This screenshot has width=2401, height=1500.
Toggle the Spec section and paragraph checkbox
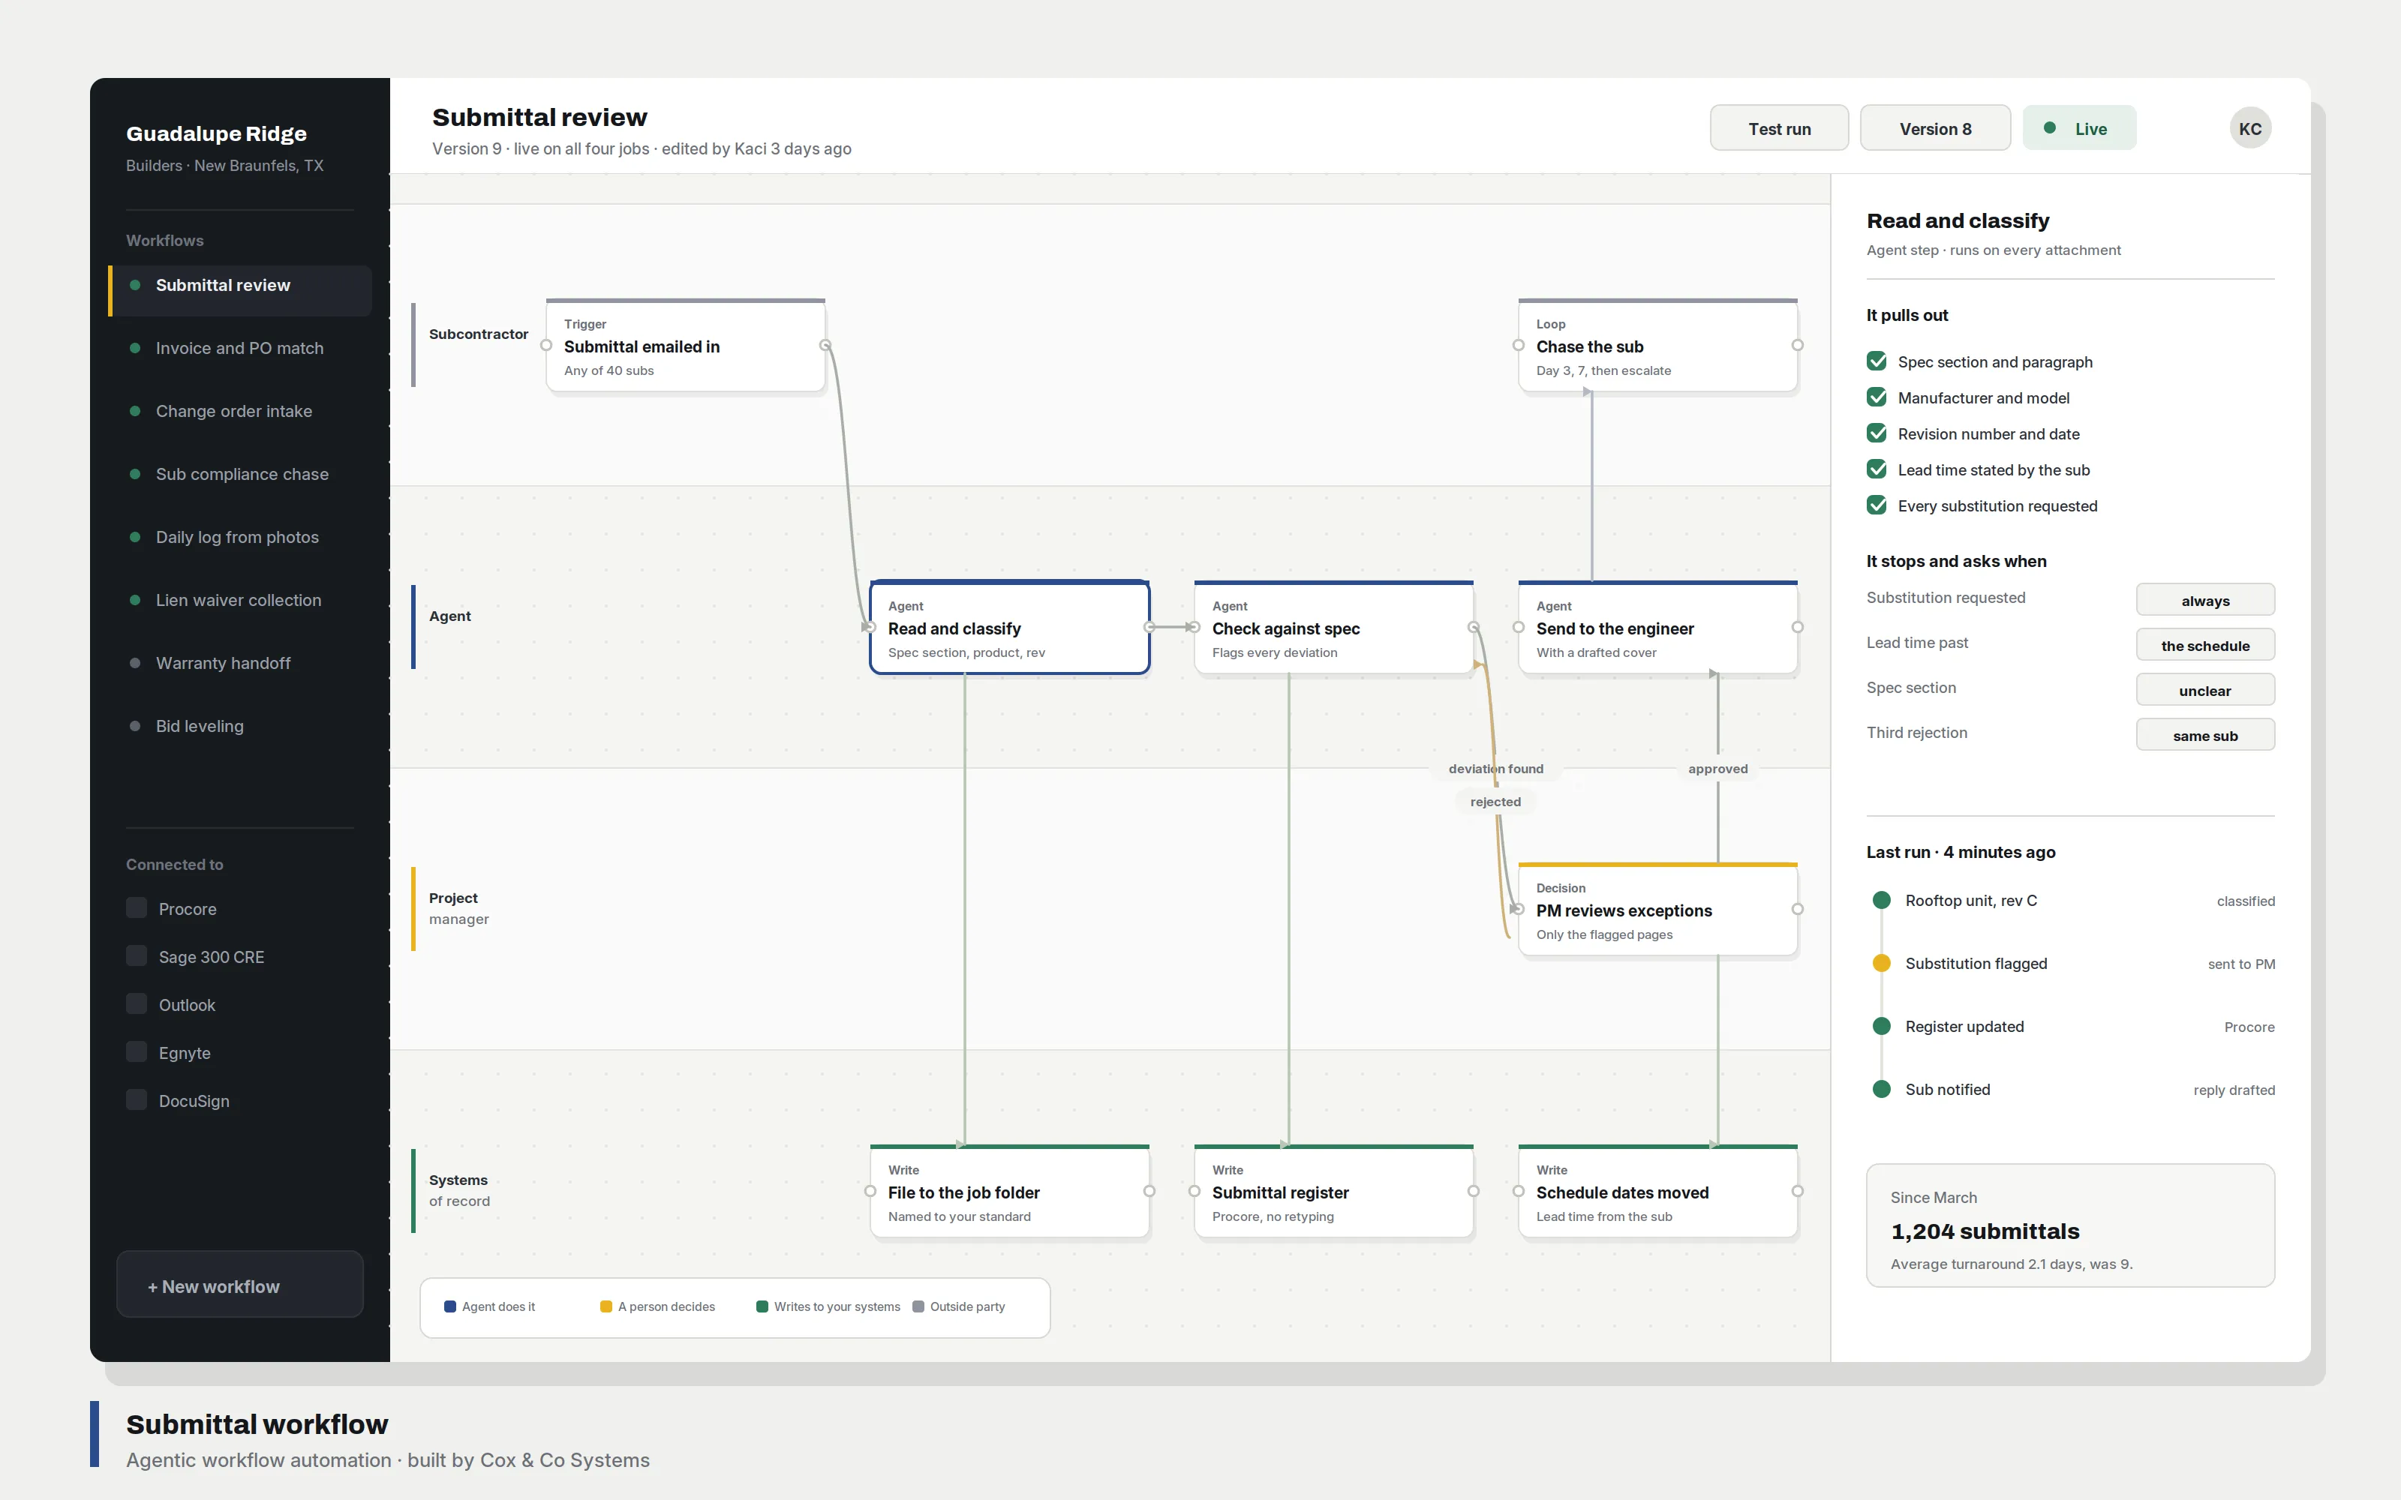pyautogui.click(x=1876, y=361)
